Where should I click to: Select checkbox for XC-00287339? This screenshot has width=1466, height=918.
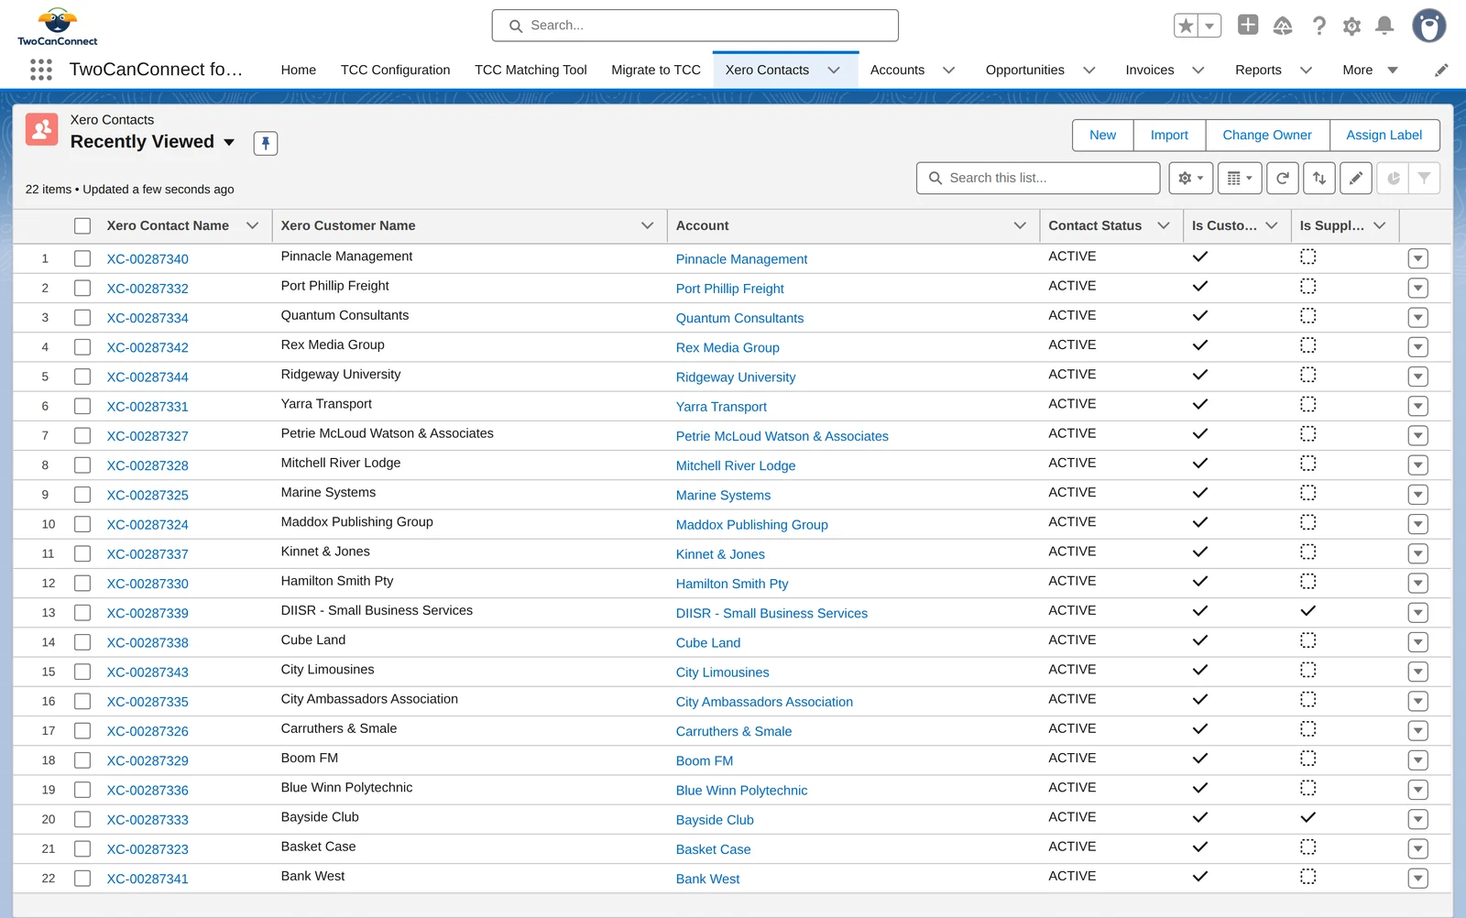82,613
